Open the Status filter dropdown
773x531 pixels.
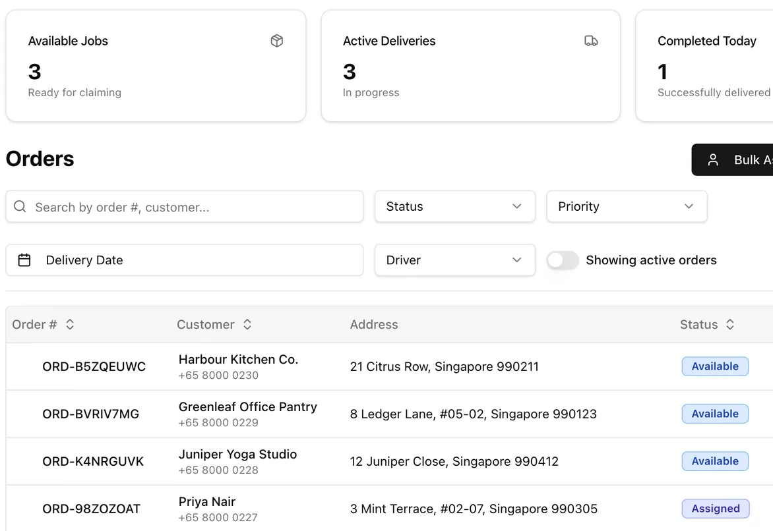point(454,206)
